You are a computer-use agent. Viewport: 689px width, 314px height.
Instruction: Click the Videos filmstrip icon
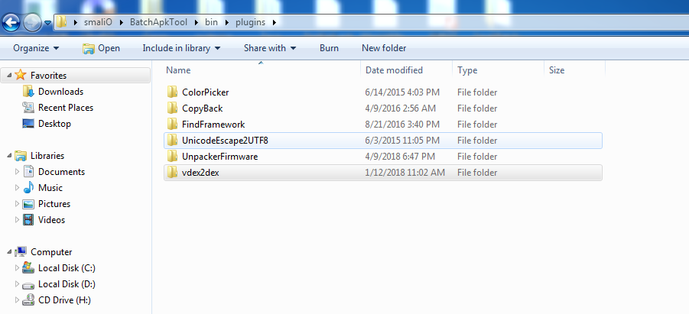28,219
